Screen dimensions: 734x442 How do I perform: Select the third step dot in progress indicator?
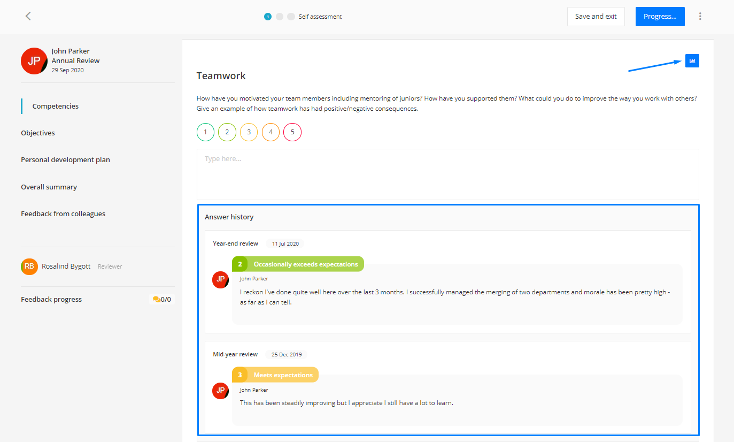point(291,17)
